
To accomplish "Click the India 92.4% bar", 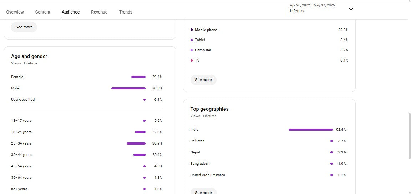I will 311,130.
